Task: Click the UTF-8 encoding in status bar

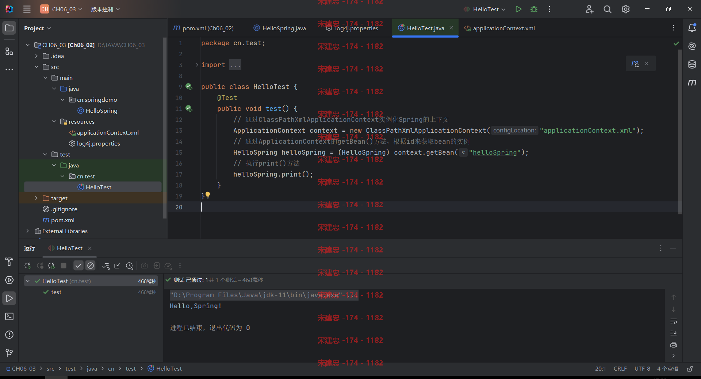Action: (x=642, y=368)
